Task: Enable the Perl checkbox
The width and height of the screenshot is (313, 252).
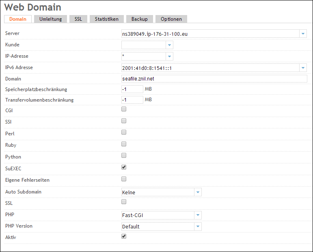Action: point(124,132)
